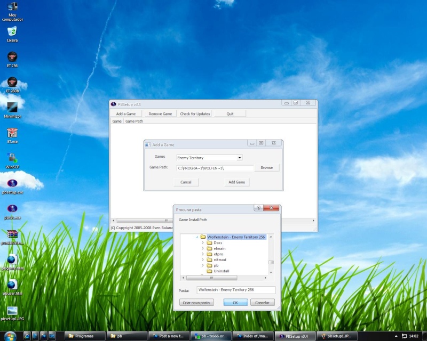
Task: Click folder tree scroll down arrow
Action: pos(271,272)
